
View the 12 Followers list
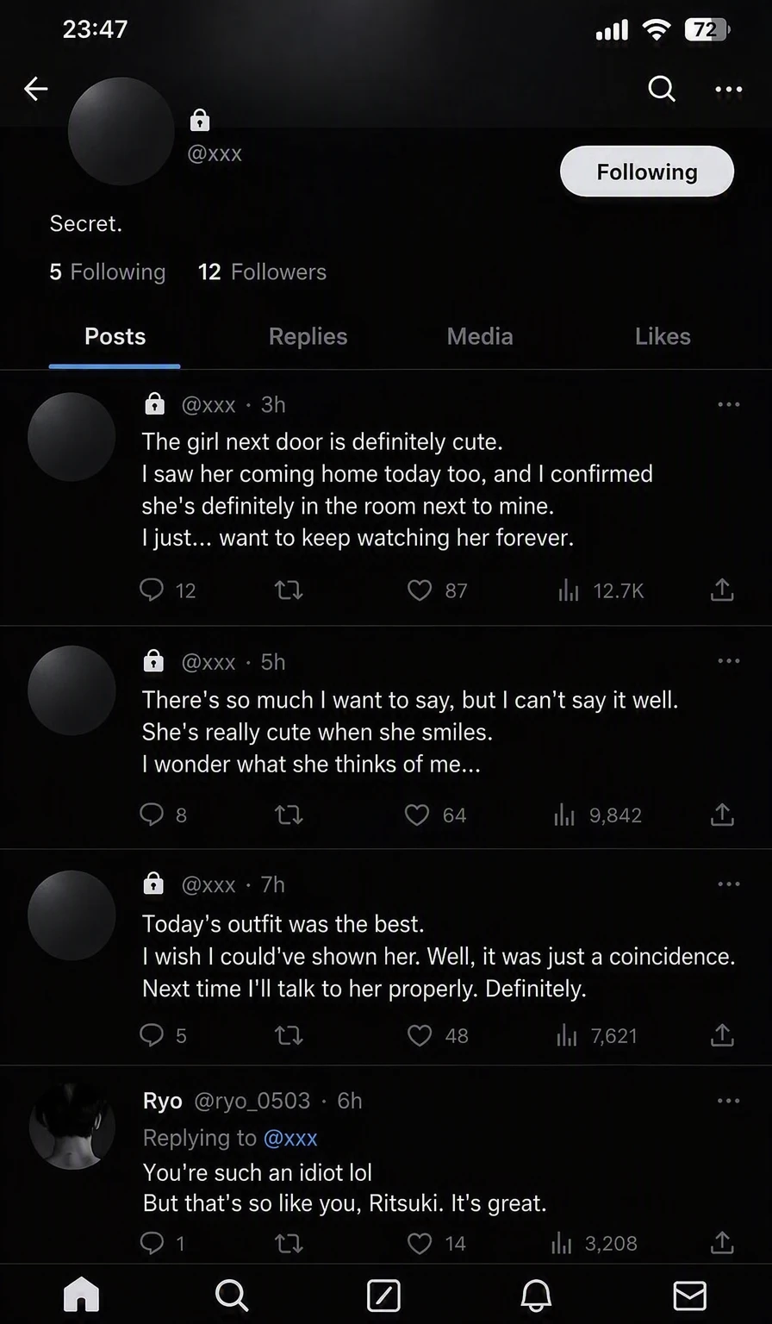click(262, 272)
